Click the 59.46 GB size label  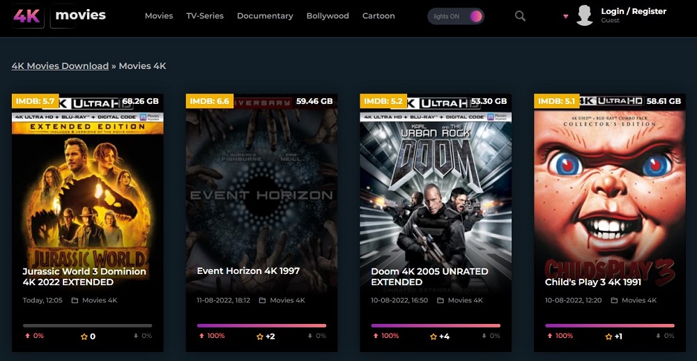pyautogui.click(x=314, y=101)
